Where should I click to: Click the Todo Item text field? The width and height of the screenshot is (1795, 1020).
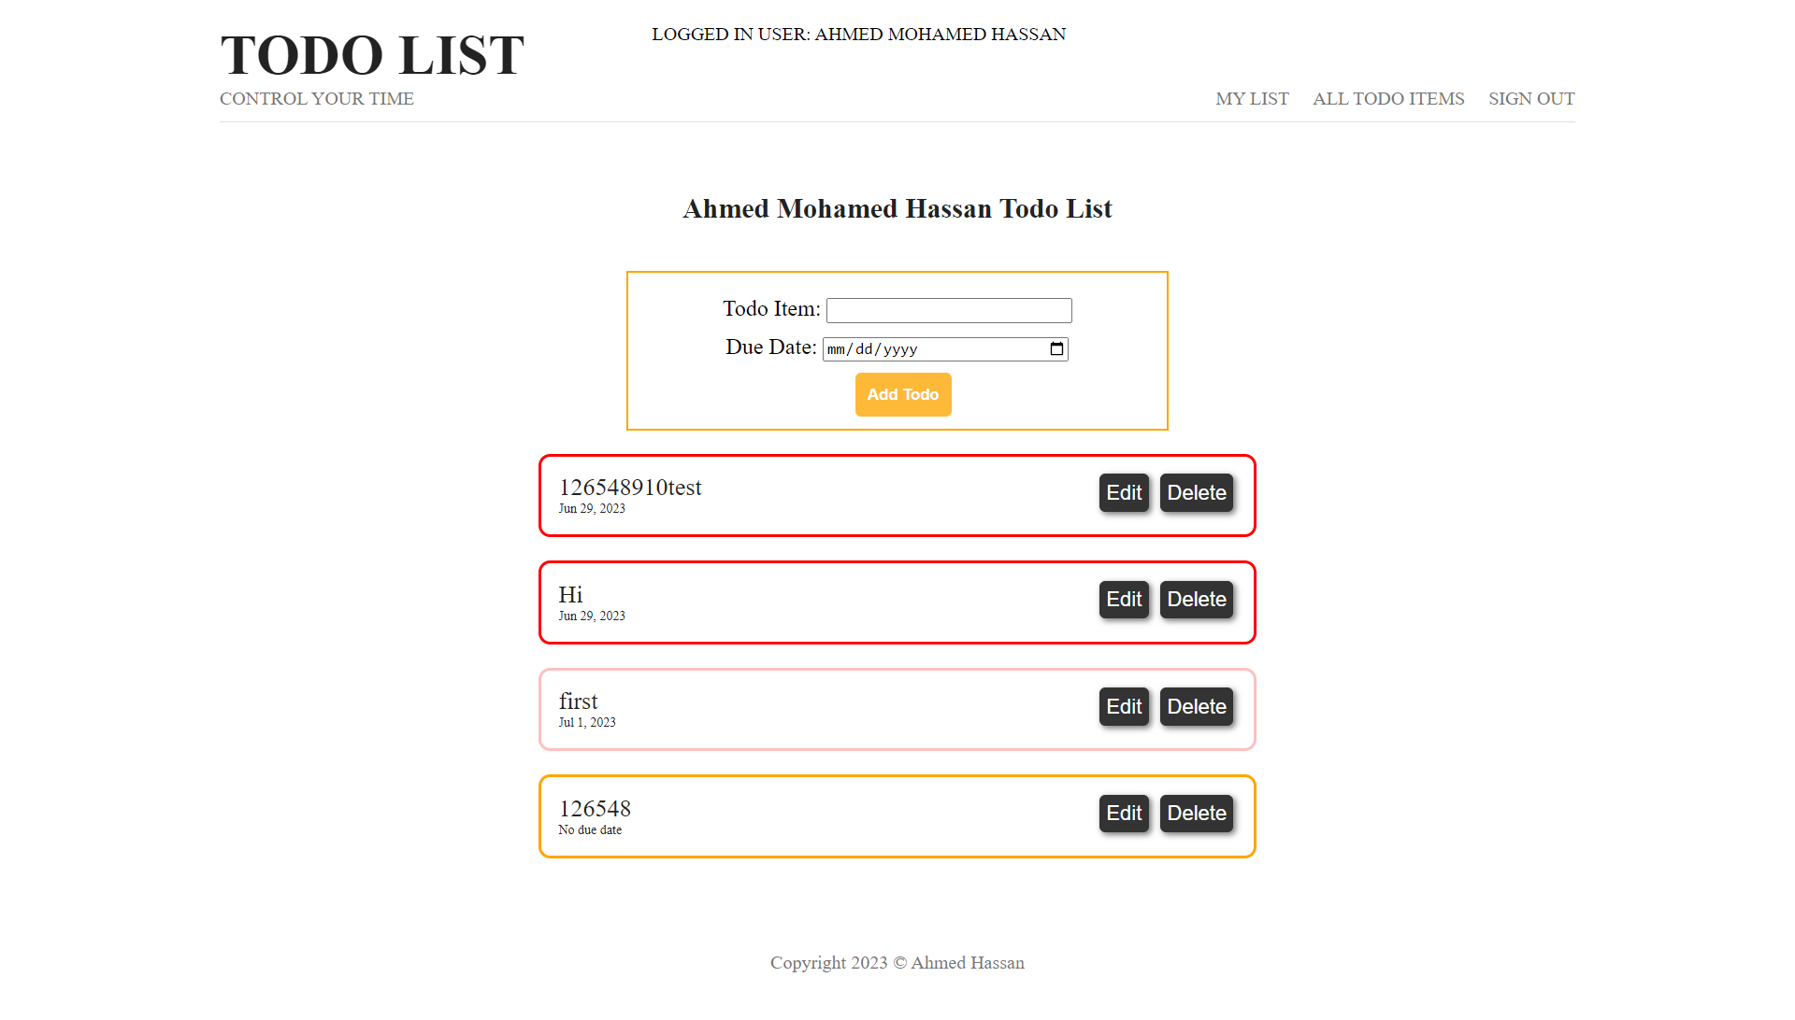point(948,310)
